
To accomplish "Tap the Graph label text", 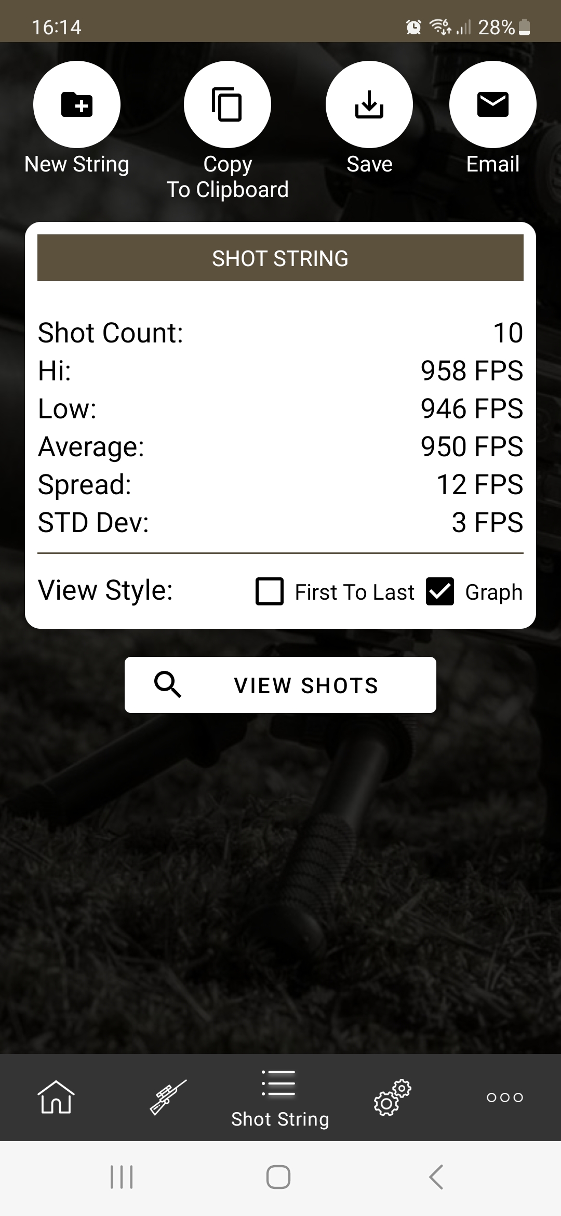I will tap(493, 592).
